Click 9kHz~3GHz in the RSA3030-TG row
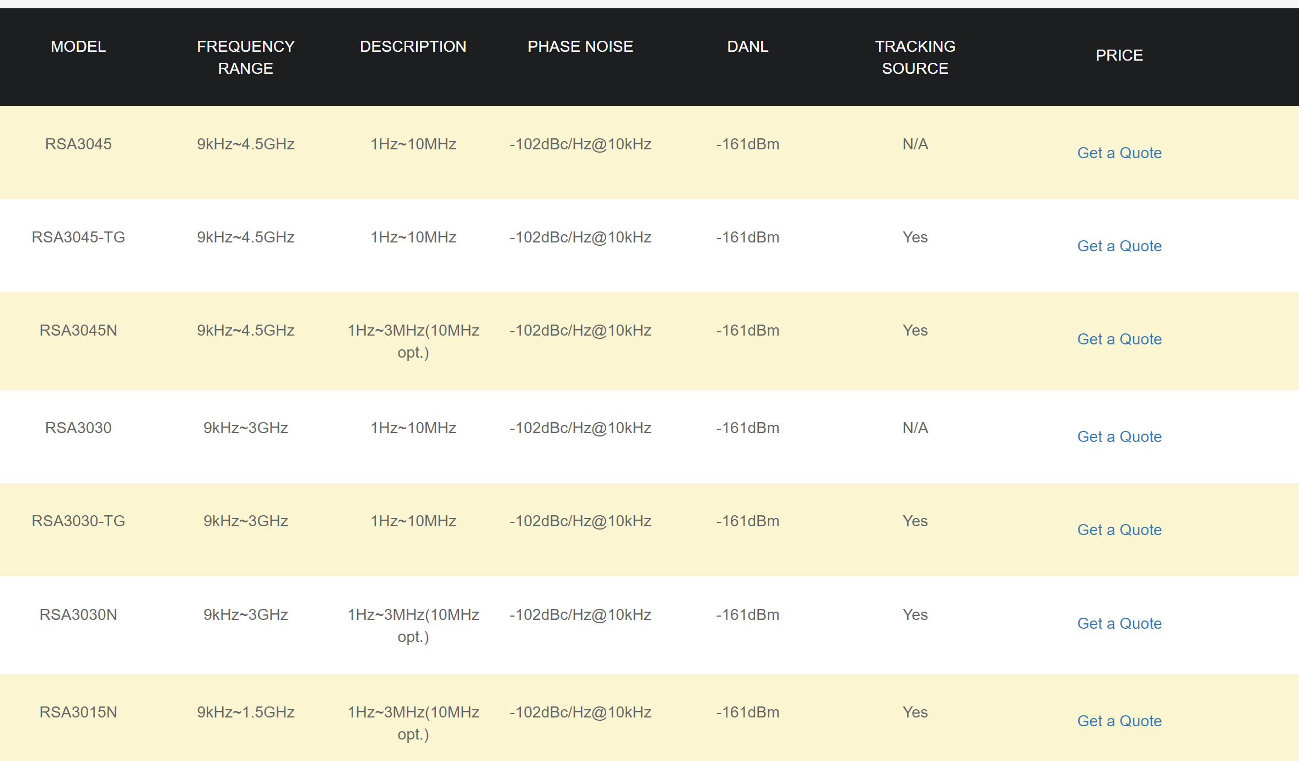Screen dimensions: 1299x761 246,521
